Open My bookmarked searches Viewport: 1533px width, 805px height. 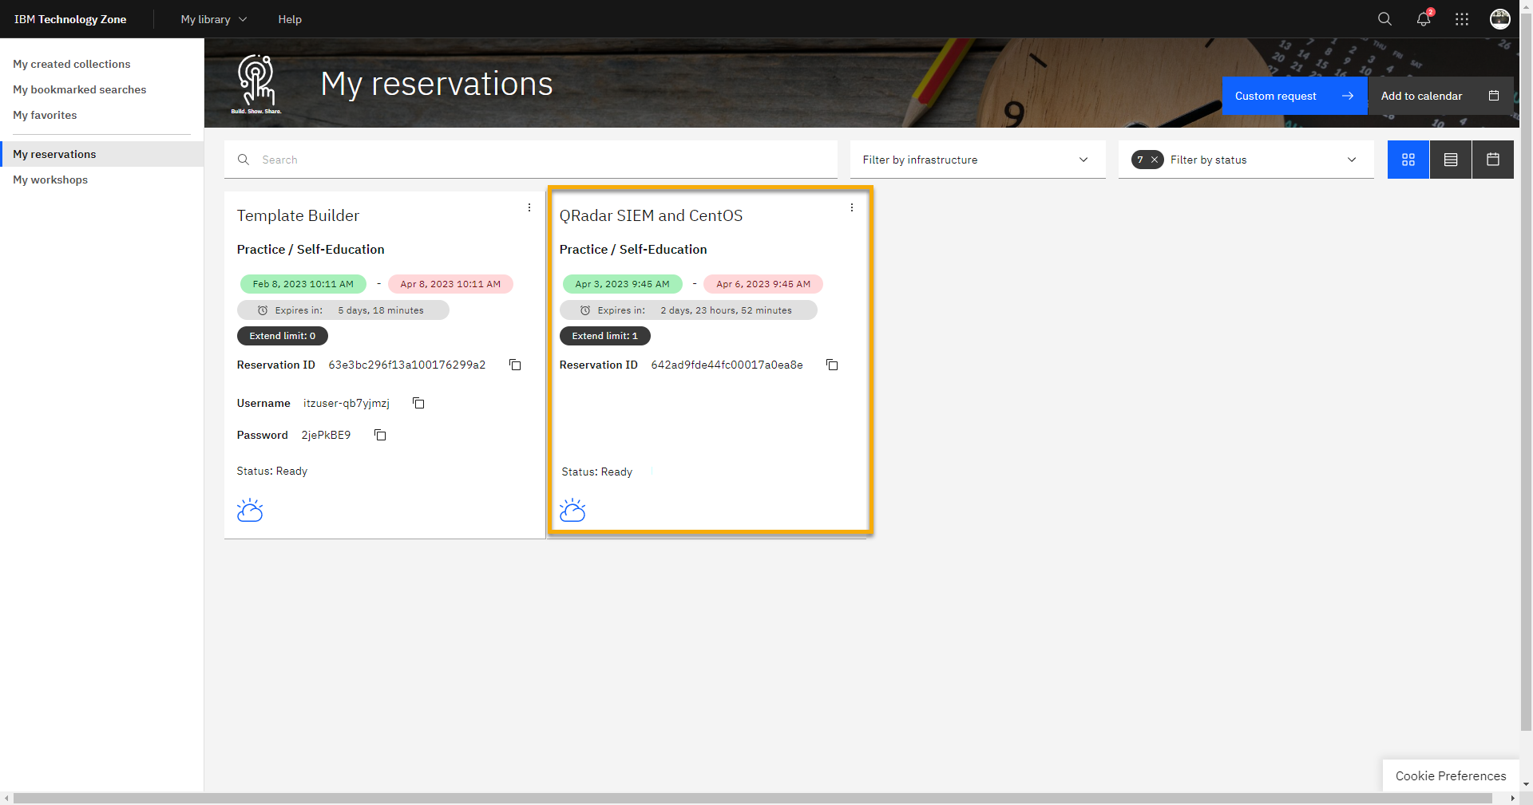coord(80,89)
